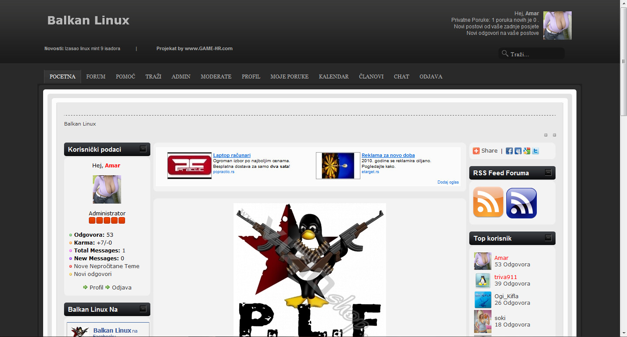Screen dimensions: 627x337
Task: Collapse the Korisnički podaci panel
Action: pyautogui.click(x=143, y=149)
